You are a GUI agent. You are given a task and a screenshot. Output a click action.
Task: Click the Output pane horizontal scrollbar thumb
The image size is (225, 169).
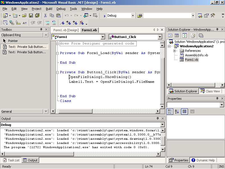tap(39, 154)
